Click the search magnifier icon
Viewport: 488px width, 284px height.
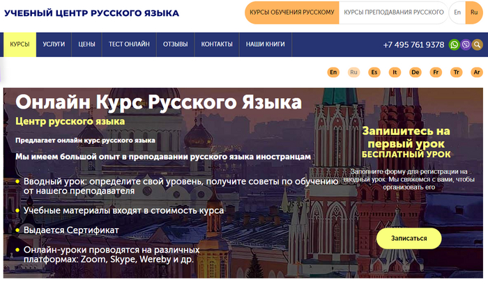[x=478, y=45]
